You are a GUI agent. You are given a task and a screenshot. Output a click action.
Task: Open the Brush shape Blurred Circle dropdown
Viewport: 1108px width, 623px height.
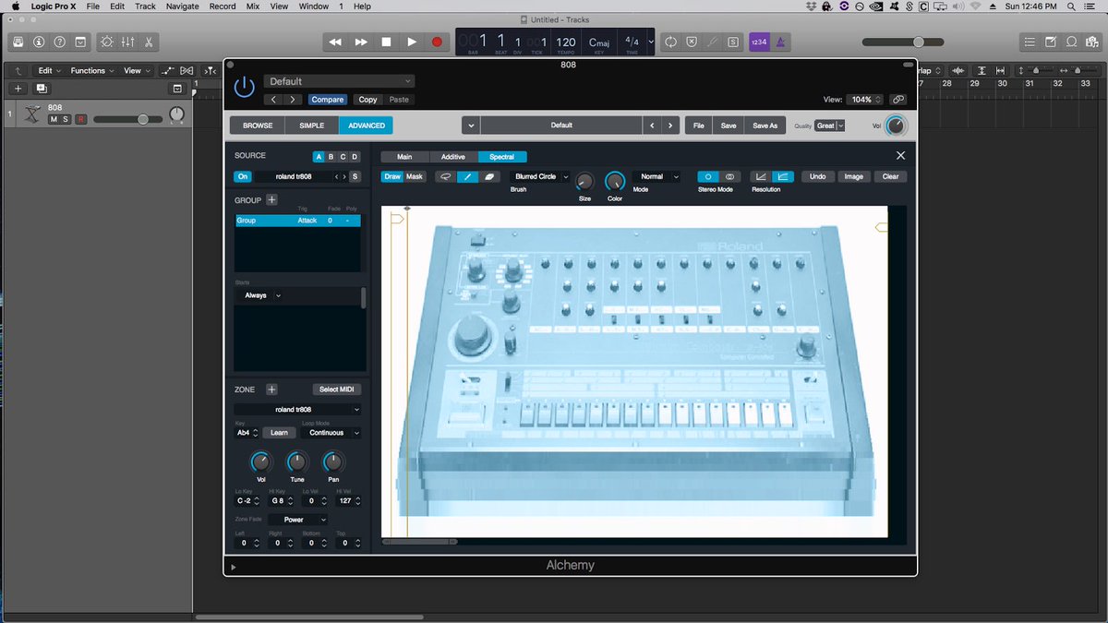[x=541, y=176]
